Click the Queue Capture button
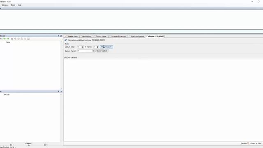The image size is (263, 148). tap(102, 51)
